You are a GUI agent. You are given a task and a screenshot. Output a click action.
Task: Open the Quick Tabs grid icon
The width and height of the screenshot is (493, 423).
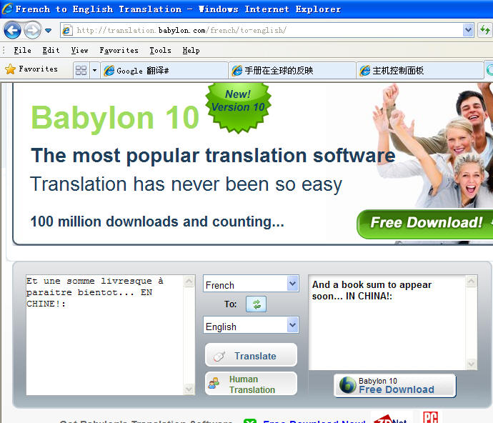pyautogui.click(x=81, y=70)
